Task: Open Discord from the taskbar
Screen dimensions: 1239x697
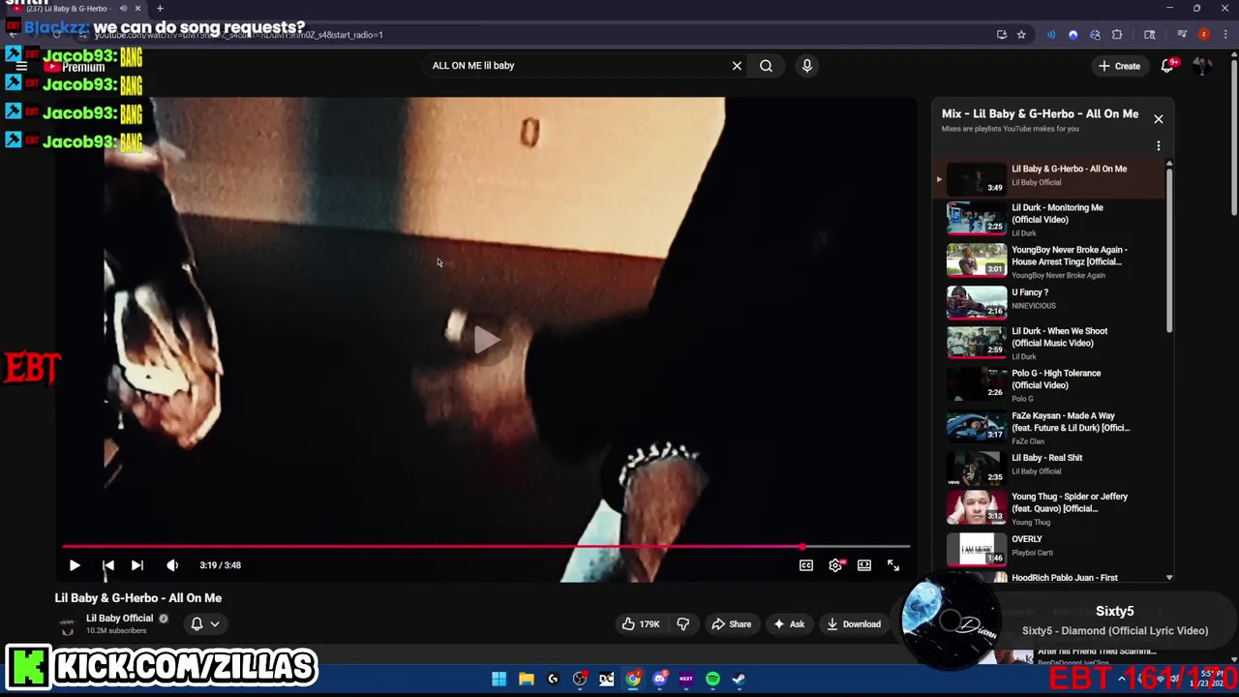Action: (659, 679)
